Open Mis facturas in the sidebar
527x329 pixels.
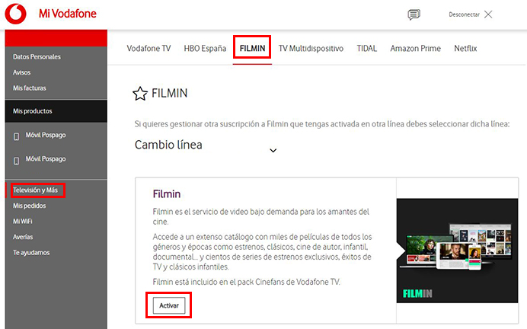click(x=30, y=88)
